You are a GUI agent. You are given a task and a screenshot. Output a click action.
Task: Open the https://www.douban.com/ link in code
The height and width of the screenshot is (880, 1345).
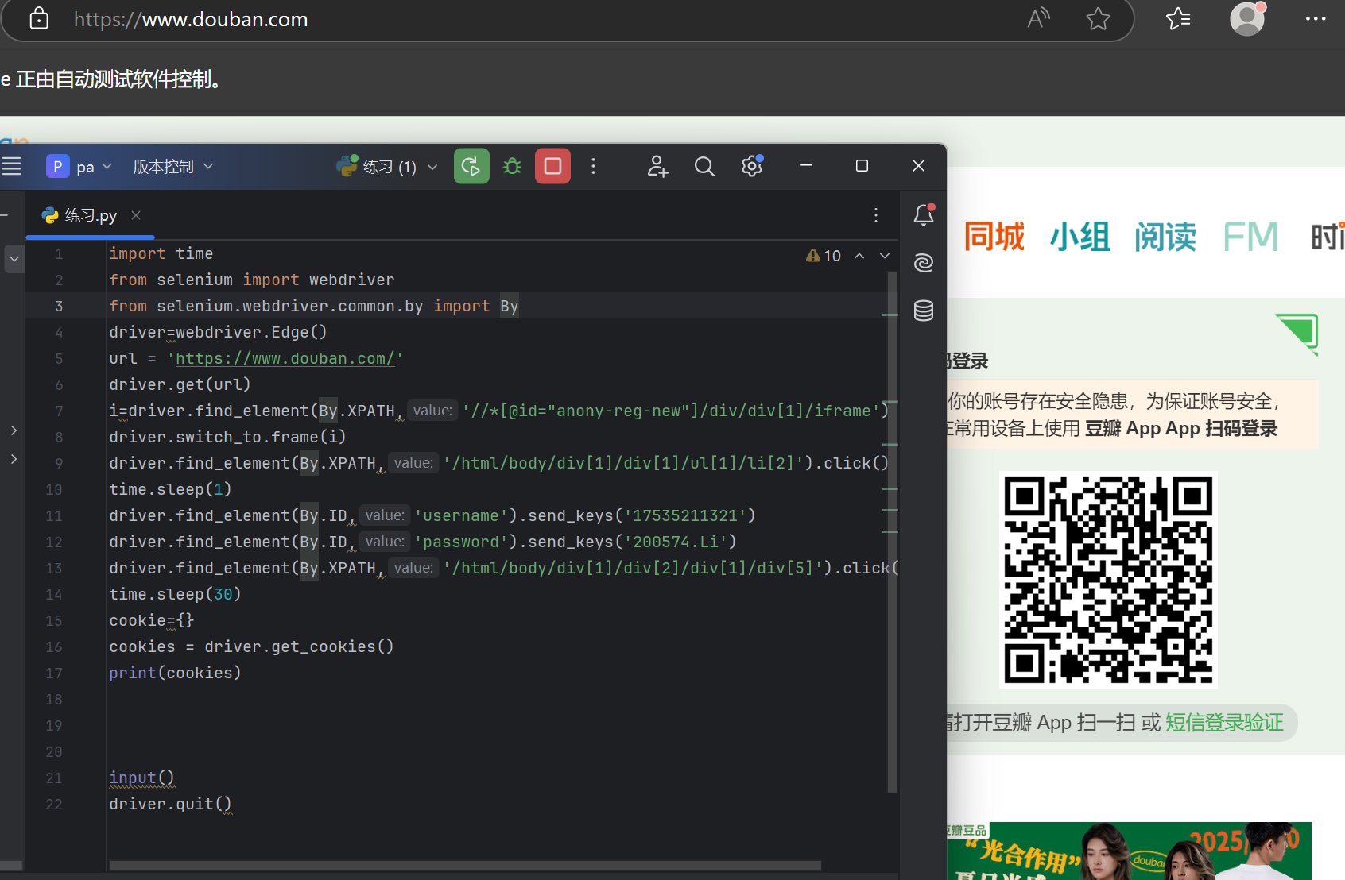pyautogui.click(x=285, y=358)
